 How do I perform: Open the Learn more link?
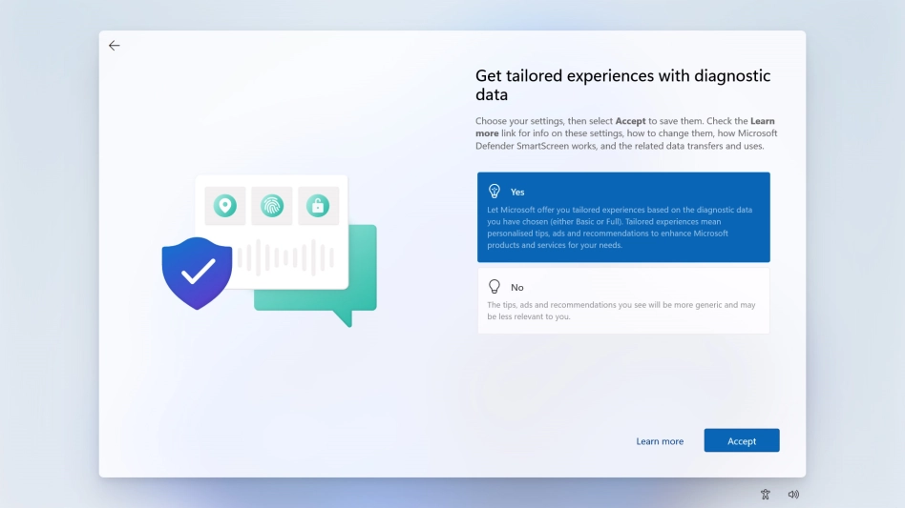click(660, 441)
